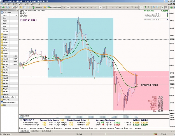Select the EURUSD,M5 chart tab
Image resolution: width=175 pixels, height=136 pixels.
click(25, 131)
